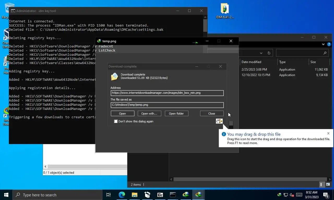Open the network tray icon
This screenshot has height=200, width=334.
(x=286, y=195)
